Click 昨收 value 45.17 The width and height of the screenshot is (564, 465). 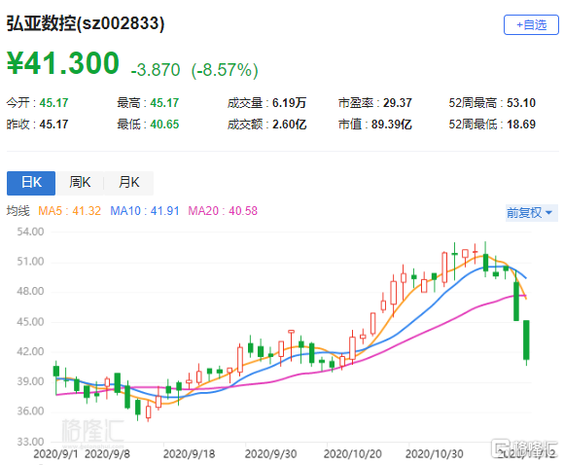point(53,125)
